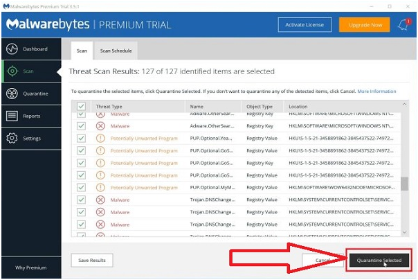Click Potentially Unwanted Program label in PUP.Optional.MyM row
Image resolution: width=418 pixels, height=280 pixels.
click(x=144, y=187)
